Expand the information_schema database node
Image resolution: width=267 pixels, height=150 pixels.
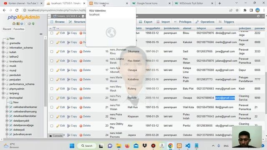point(3,48)
